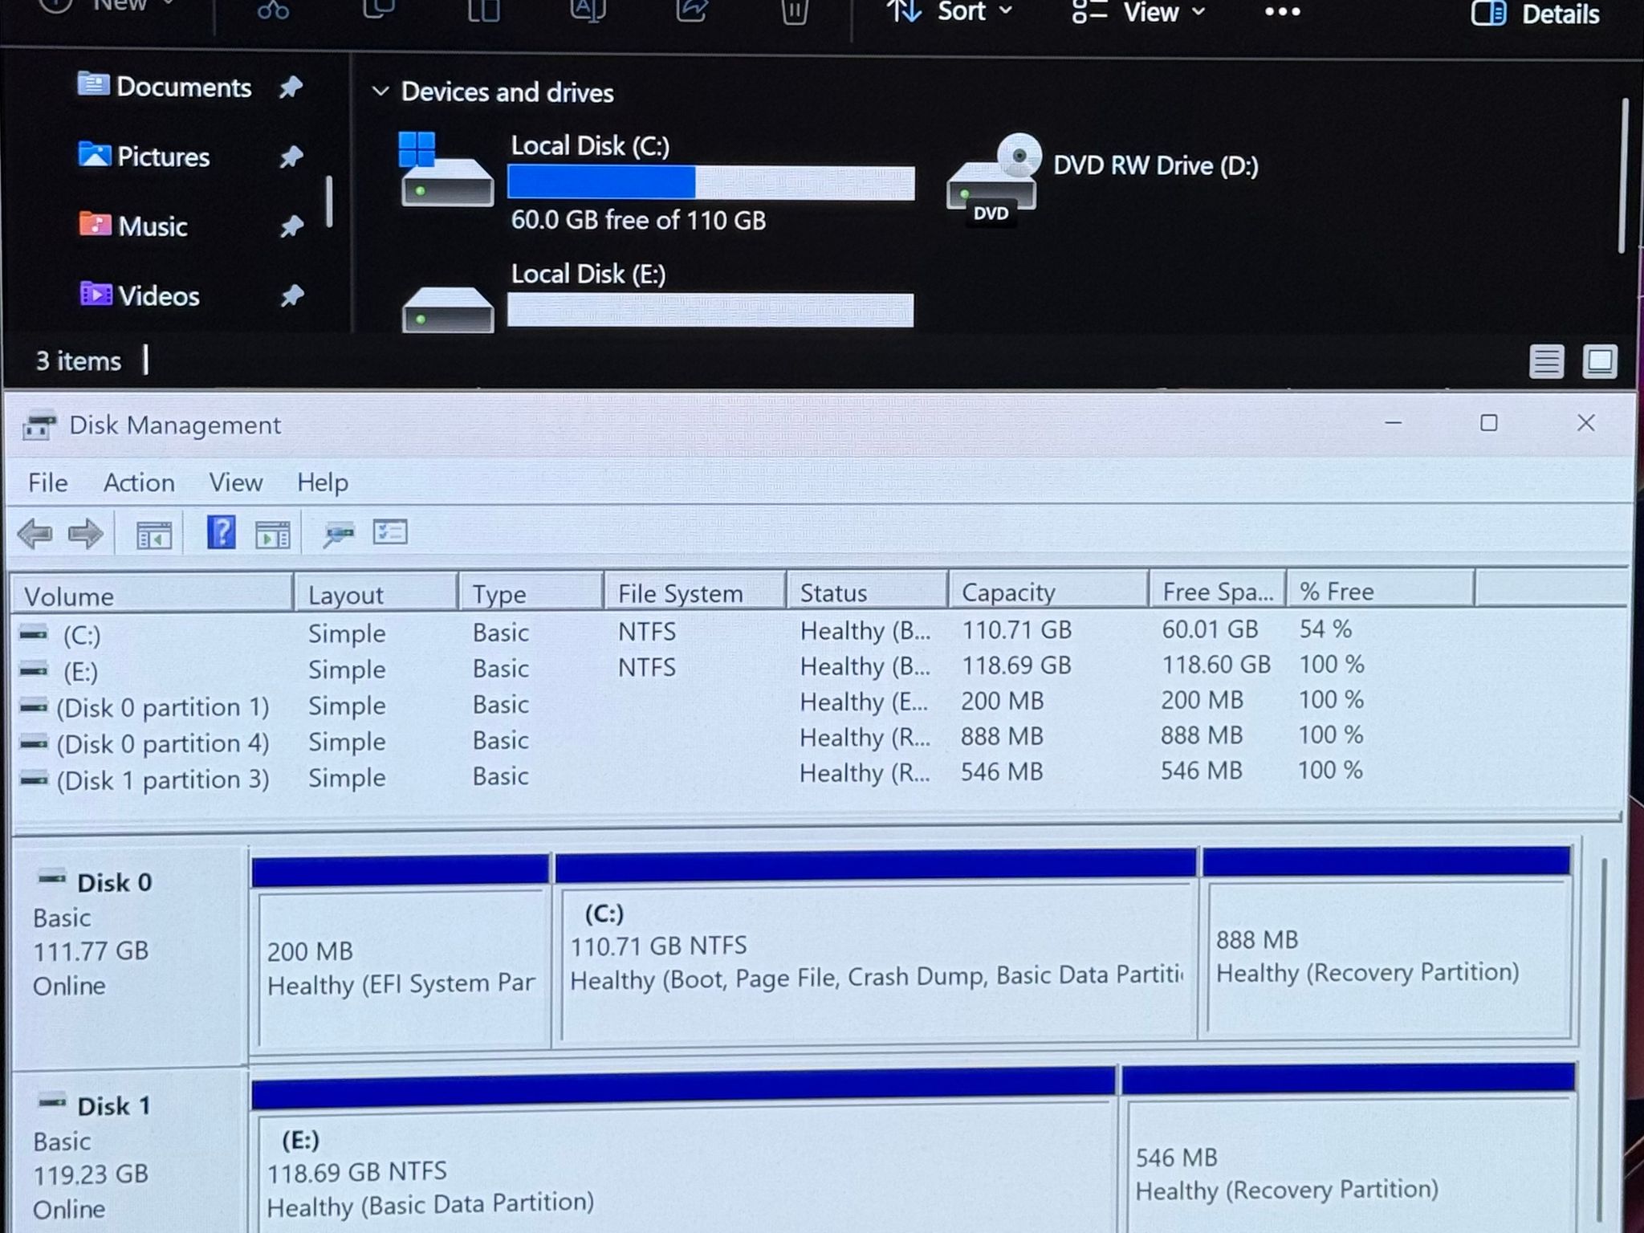Open the Action menu in Disk Management
Screen dimensions: 1644x1233
coord(139,482)
